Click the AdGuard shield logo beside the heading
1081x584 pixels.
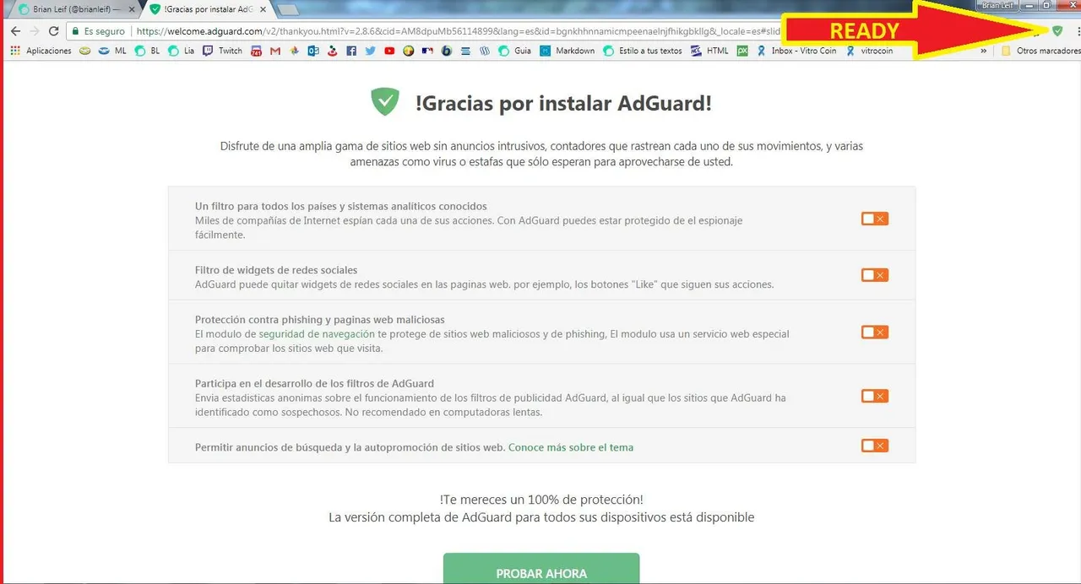385,102
